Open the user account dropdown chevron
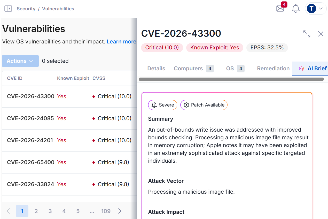 click(x=321, y=9)
